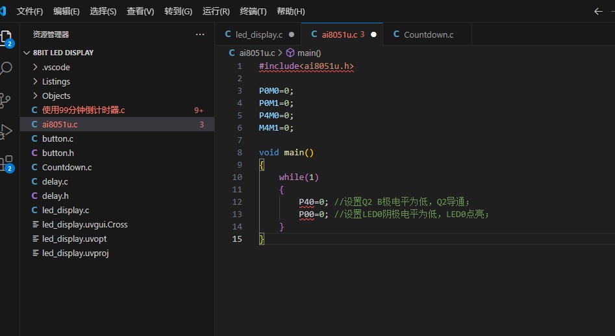The height and width of the screenshot is (336, 615).
Task: Open led_display.c from the file tree
Action: coord(118,210)
